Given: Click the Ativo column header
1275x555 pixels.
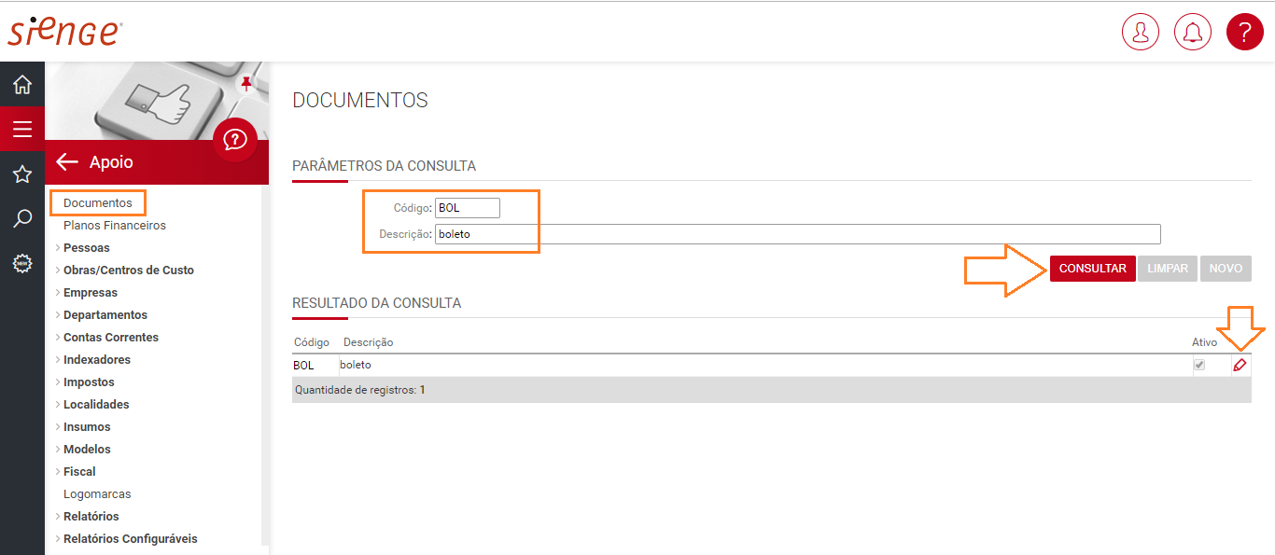Looking at the screenshot, I should 1205,343.
